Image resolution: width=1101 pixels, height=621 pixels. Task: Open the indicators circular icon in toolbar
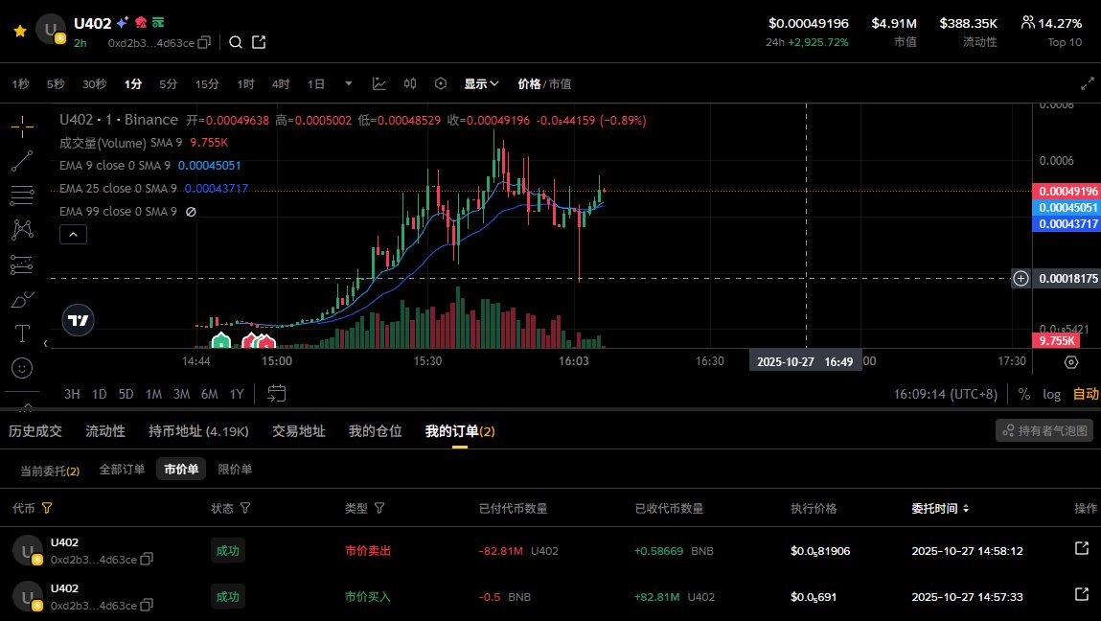(x=440, y=83)
